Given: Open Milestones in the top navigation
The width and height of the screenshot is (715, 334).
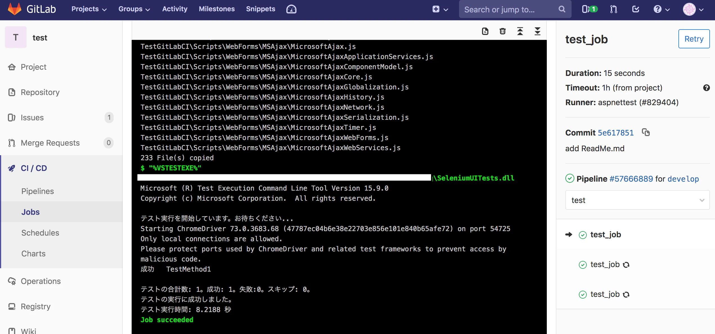Looking at the screenshot, I should pos(217,9).
